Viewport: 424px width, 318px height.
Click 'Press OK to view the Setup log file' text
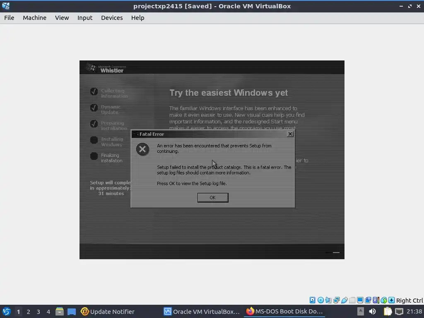pos(192,183)
